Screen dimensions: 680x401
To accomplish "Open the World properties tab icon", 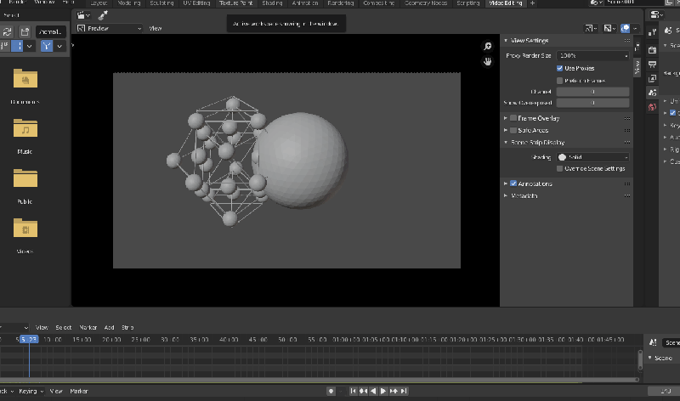I will point(652,107).
